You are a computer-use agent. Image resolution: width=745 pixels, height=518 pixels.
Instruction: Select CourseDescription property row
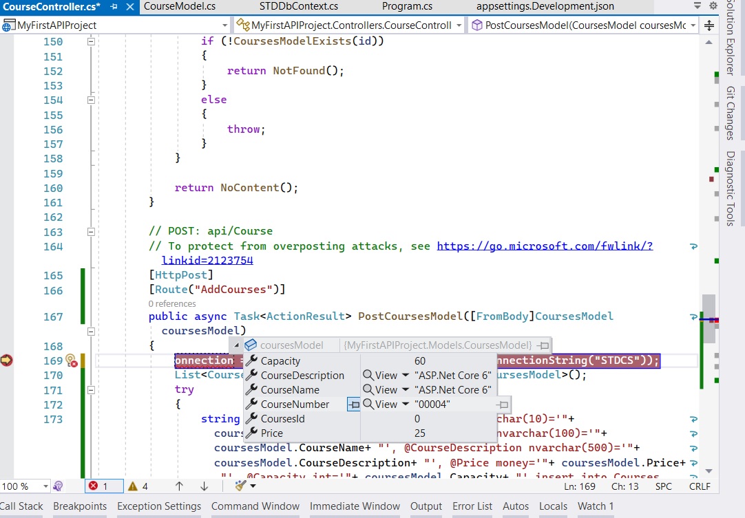click(x=302, y=375)
